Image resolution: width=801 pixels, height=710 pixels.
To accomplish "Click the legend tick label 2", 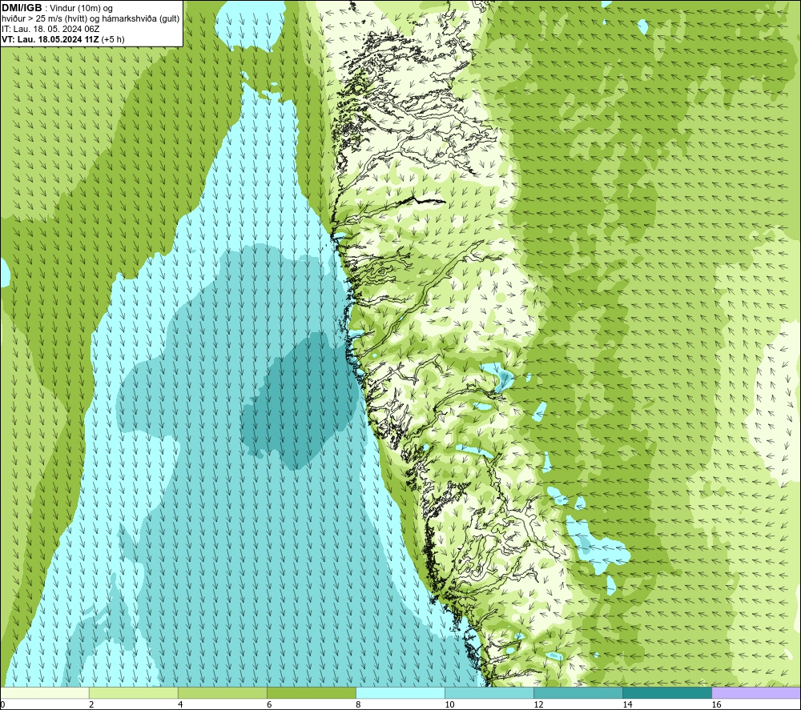I will pos(91,704).
